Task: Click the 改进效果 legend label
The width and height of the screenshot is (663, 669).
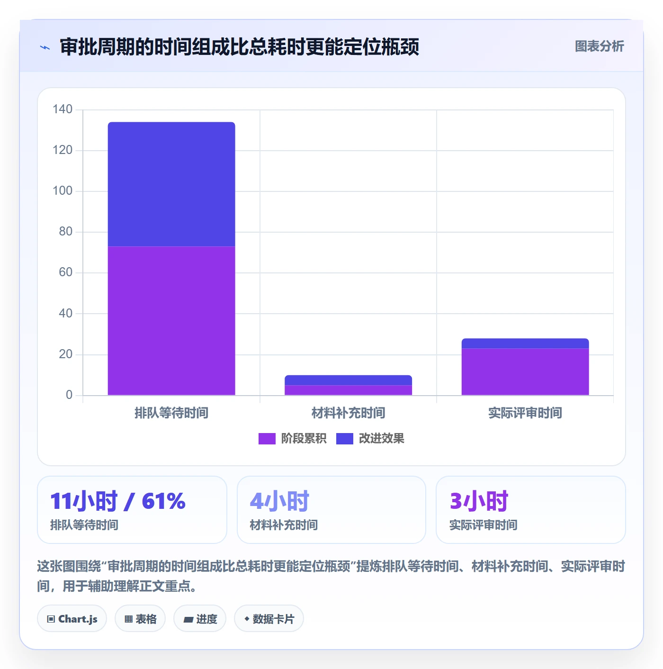Action: [x=381, y=439]
